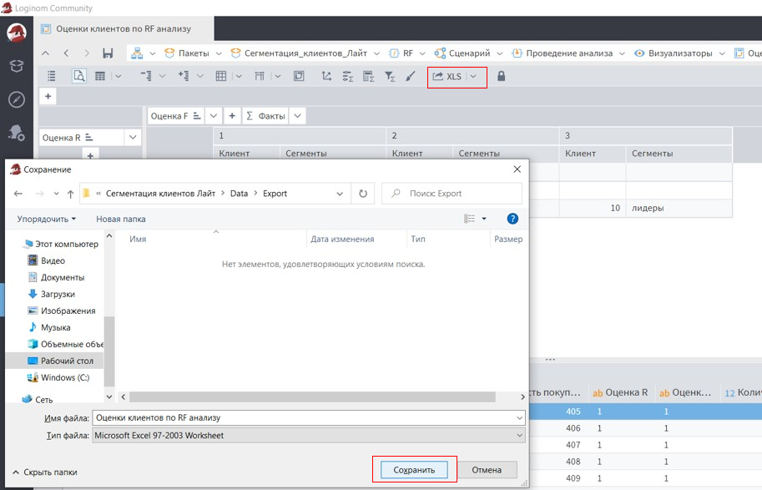Click the horizontal scrollbar in file list
The image size is (762, 490).
[x=312, y=397]
